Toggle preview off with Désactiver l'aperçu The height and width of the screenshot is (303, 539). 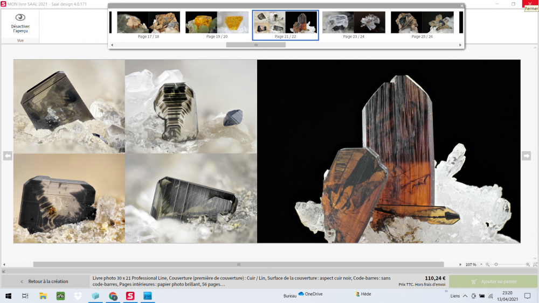point(20,24)
